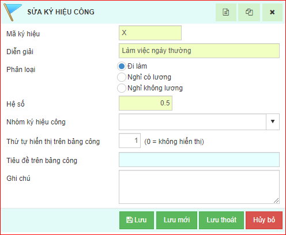Screen dimensions: 286x235
Task: Select the Đi làm radio option
Action: point(122,66)
